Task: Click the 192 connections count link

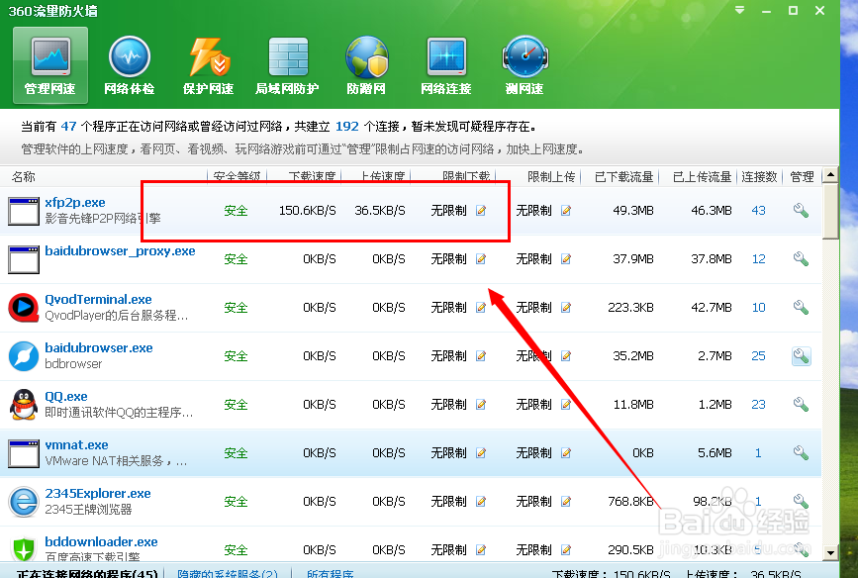Action: (x=347, y=127)
